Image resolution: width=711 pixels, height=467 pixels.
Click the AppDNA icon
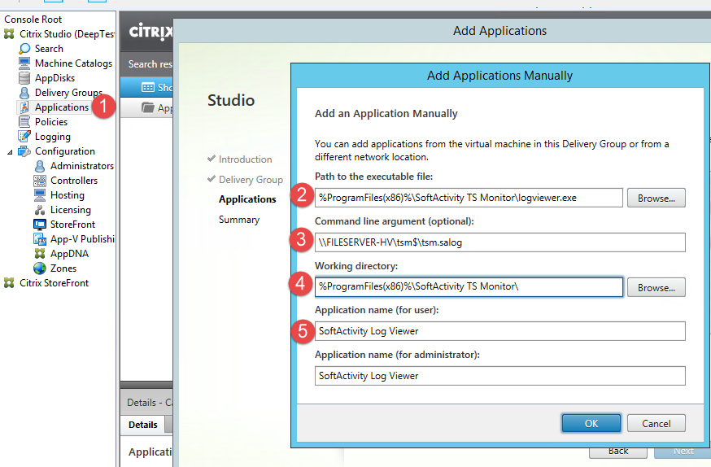click(40, 254)
